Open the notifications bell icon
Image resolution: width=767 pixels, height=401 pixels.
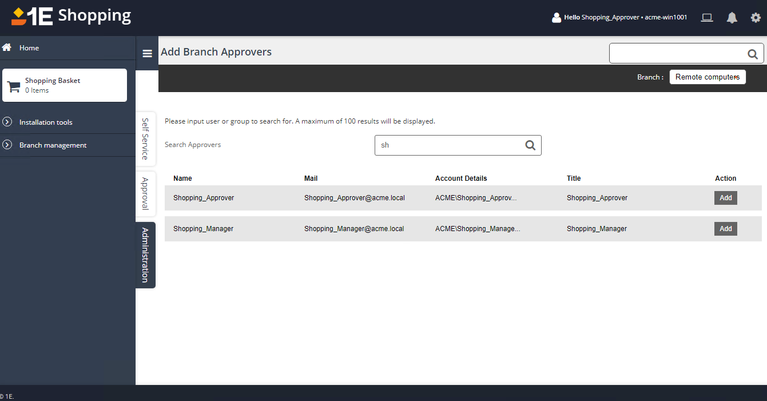click(732, 18)
